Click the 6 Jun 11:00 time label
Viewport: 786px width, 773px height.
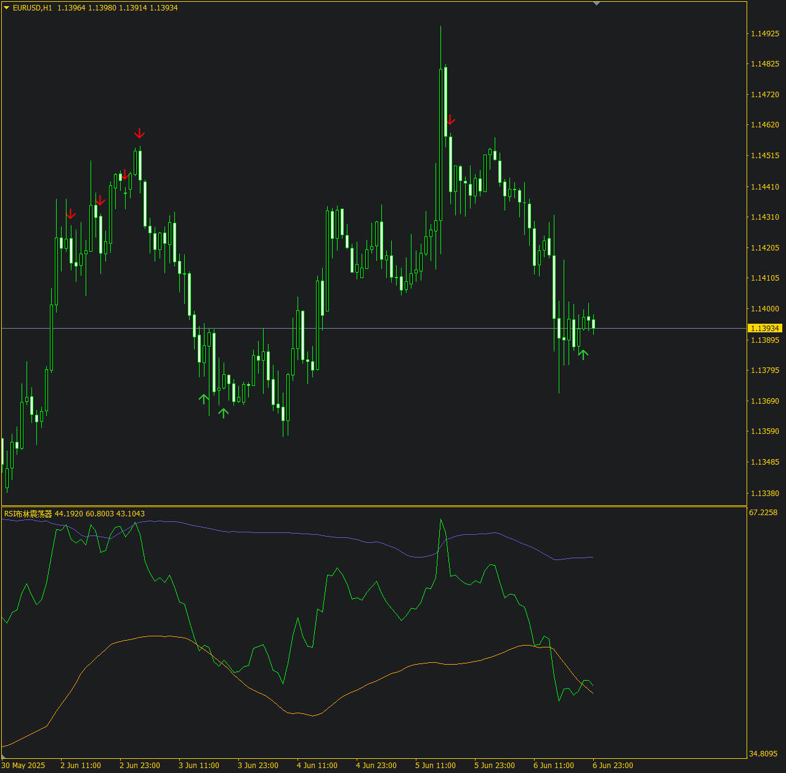pyautogui.click(x=554, y=766)
